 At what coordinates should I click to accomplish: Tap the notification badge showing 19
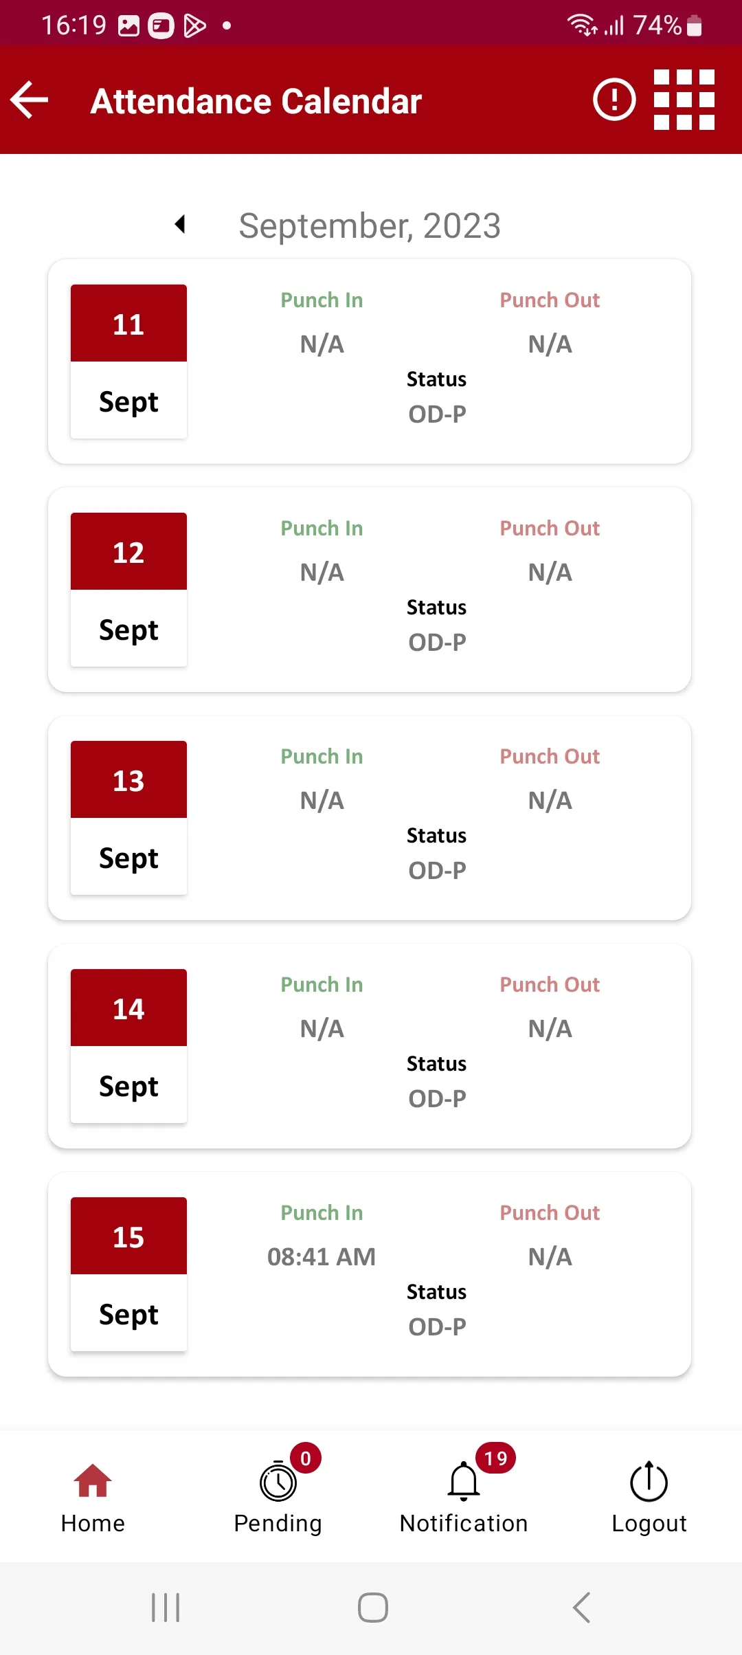[495, 1458]
